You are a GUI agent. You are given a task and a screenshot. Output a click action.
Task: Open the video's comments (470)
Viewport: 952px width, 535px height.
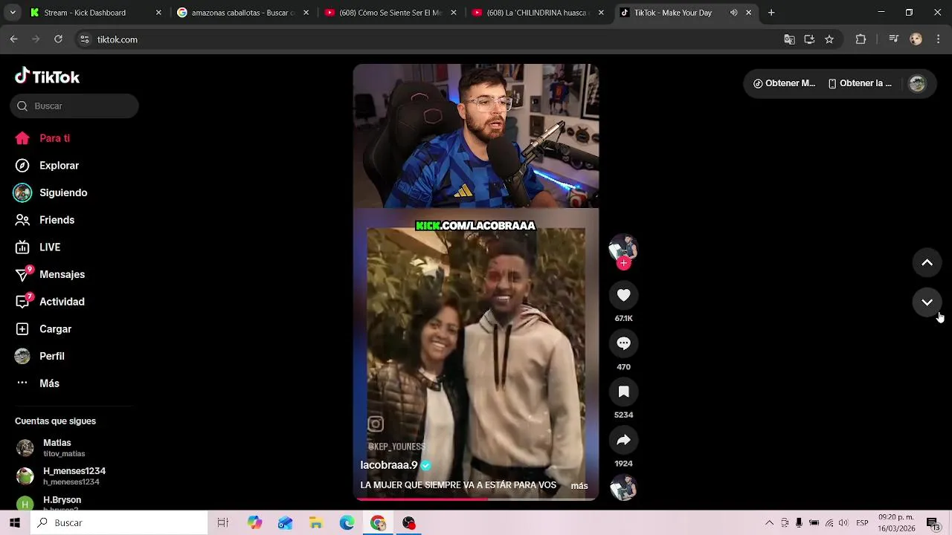623,343
